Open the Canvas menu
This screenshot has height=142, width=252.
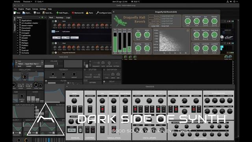35,9
